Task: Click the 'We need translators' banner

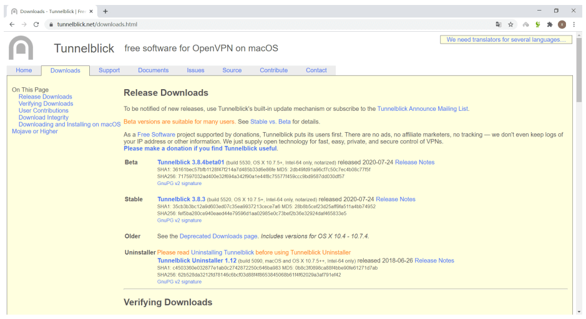Action: pyautogui.click(x=506, y=39)
